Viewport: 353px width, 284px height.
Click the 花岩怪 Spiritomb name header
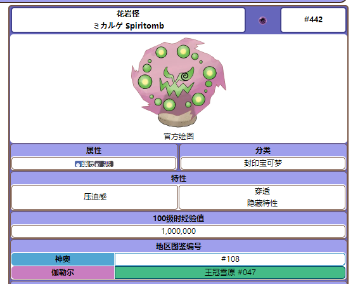click(x=128, y=20)
